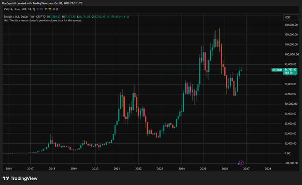Screen dimensions: 302x185
Task: Click the 50,000.00 price axis label
Action: pyautogui.click(x=290, y=104)
